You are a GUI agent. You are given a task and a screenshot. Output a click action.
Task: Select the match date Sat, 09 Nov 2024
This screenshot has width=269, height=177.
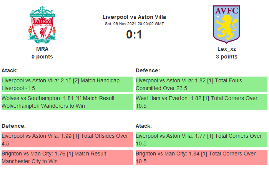point(134,24)
